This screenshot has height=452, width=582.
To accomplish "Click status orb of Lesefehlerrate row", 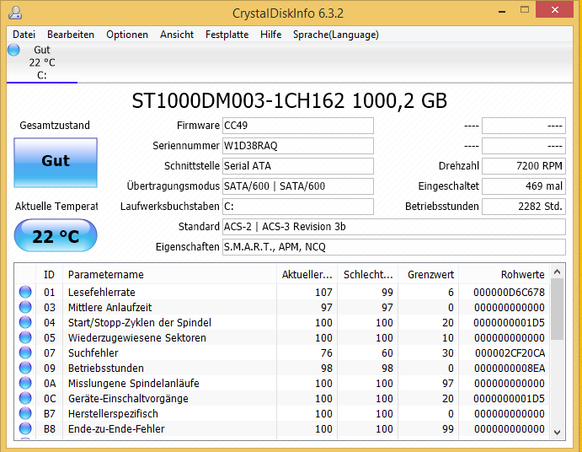I will click(x=25, y=292).
